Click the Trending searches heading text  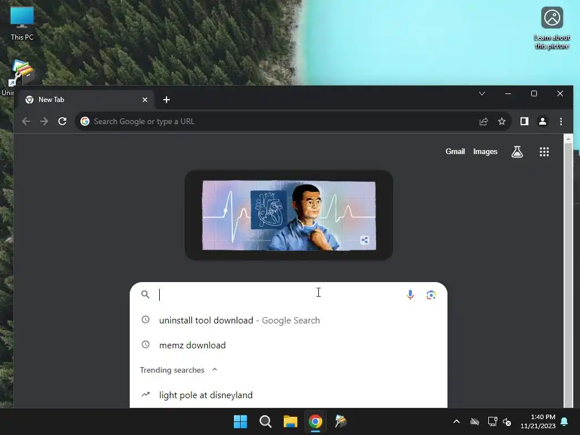(172, 370)
